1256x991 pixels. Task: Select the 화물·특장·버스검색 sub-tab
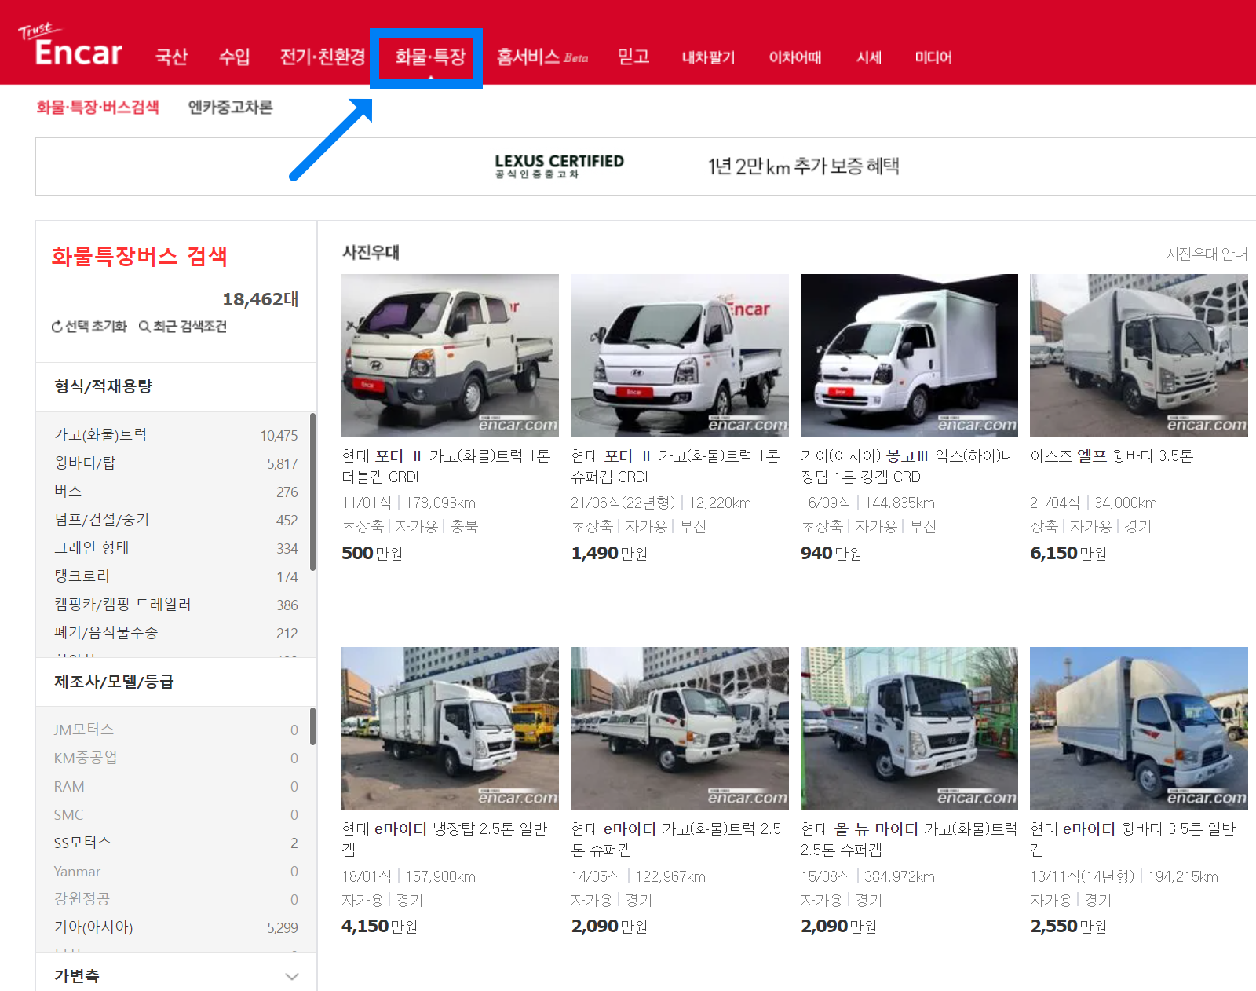point(97,108)
